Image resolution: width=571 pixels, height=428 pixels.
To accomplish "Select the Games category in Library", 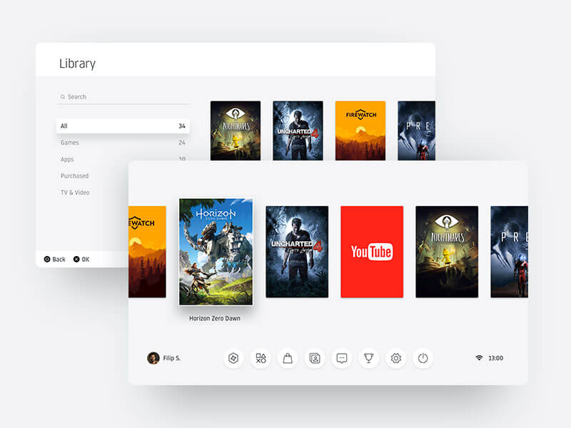I will (x=123, y=143).
